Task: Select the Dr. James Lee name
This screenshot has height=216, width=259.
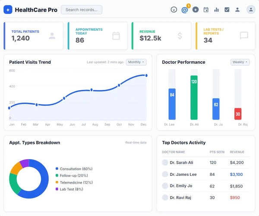Action: (183, 174)
